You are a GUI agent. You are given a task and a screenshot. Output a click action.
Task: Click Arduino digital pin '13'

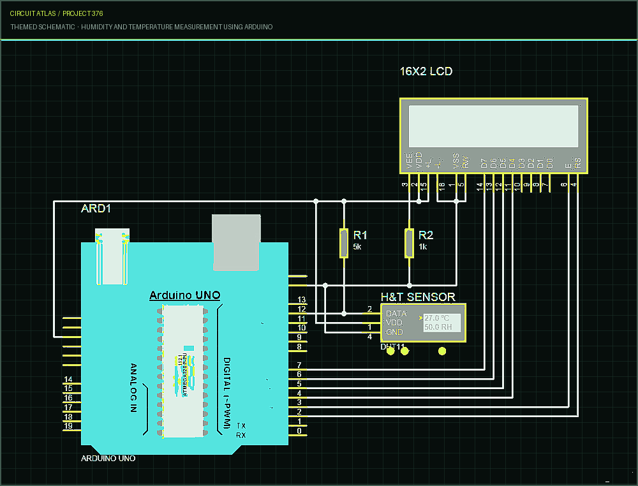point(302,300)
